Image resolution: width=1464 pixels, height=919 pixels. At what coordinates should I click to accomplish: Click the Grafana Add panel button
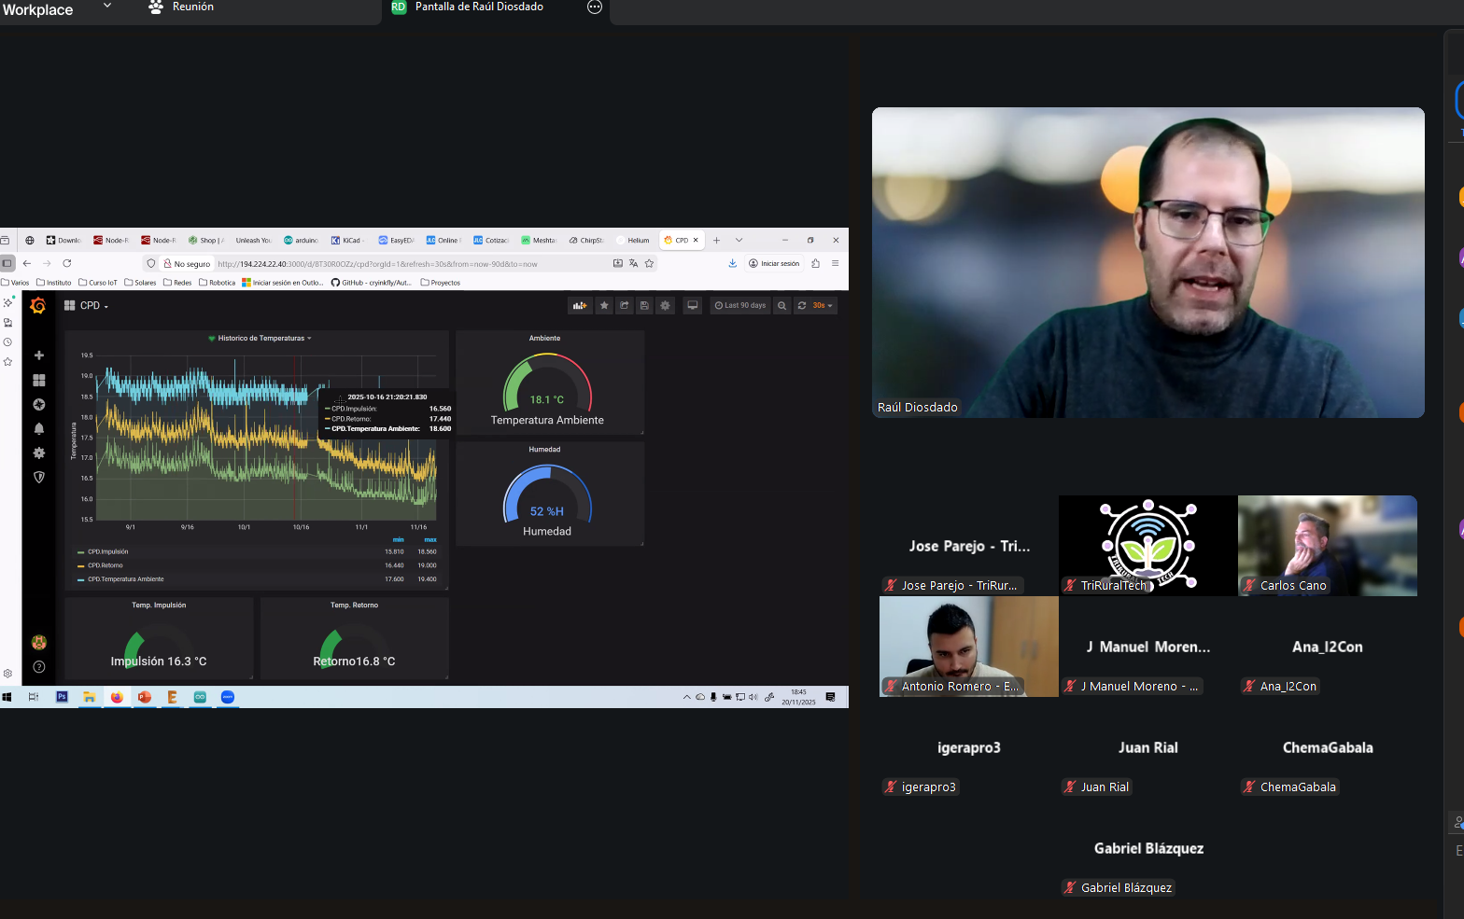coord(580,306)
